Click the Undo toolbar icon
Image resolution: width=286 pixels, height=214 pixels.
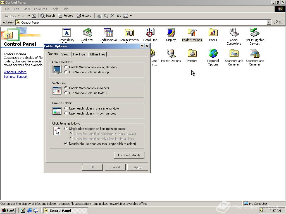point(119,16)
